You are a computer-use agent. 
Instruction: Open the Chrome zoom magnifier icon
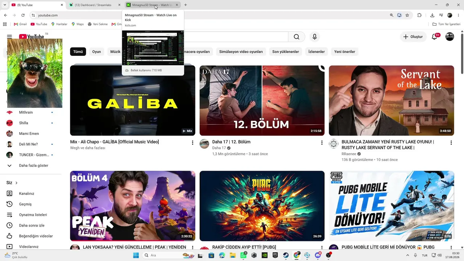[x=391, y=15]
